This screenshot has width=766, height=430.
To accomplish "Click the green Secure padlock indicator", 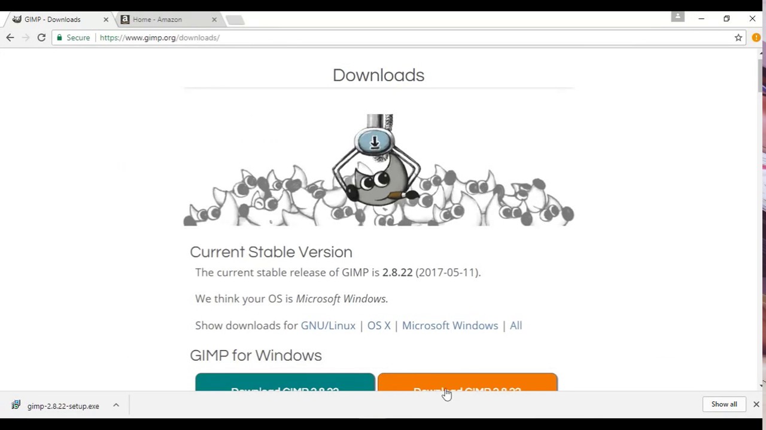I will (x=73, y=38).
